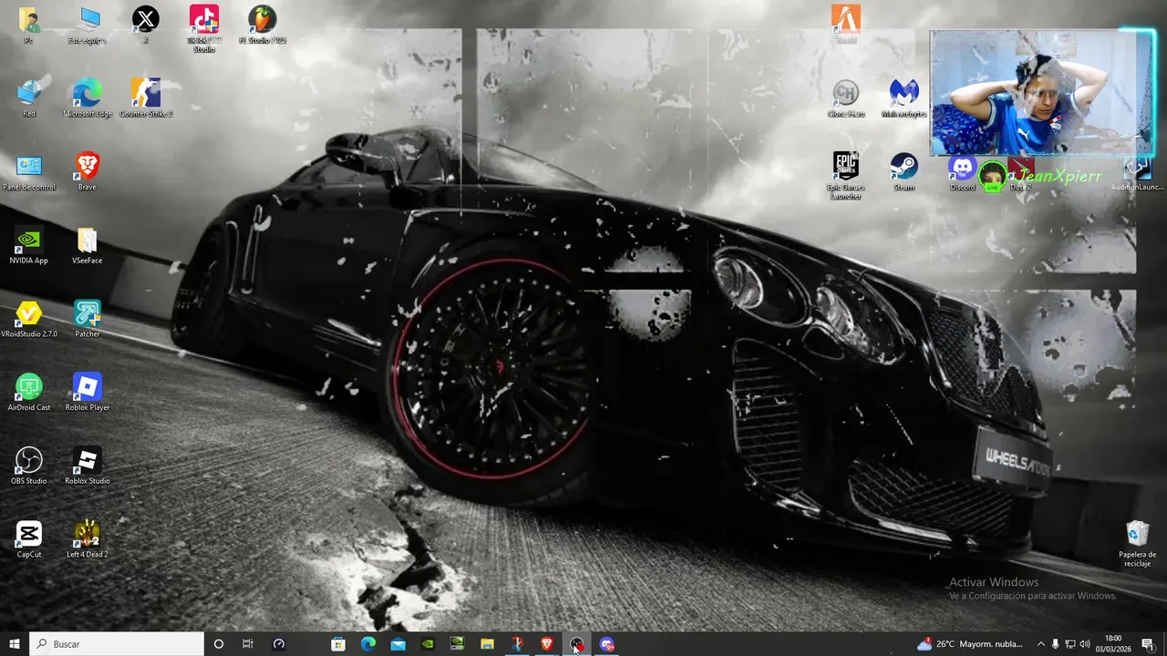Open the volume speaker tray icon

point(1085,644)
